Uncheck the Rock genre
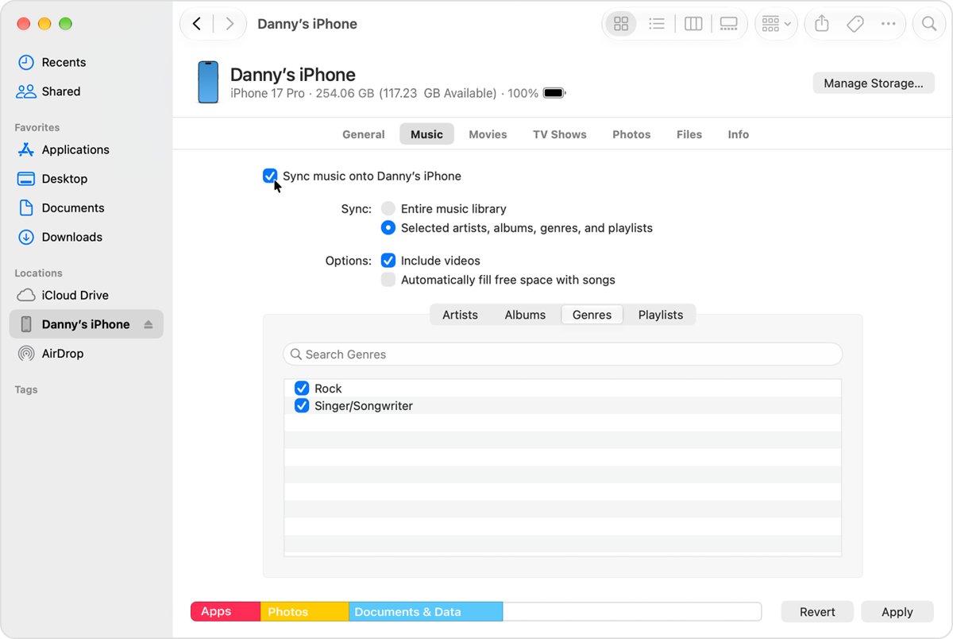Viewport: 953px width, 639px height. click(x=302, y=388)
